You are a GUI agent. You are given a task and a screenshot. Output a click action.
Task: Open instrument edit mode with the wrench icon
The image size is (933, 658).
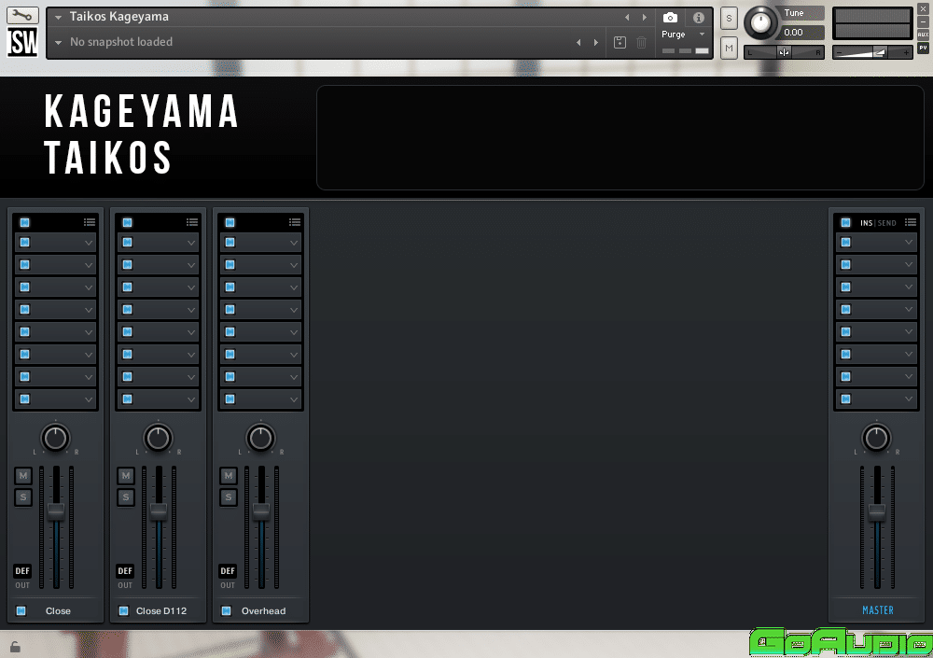(x=22, y=15)
